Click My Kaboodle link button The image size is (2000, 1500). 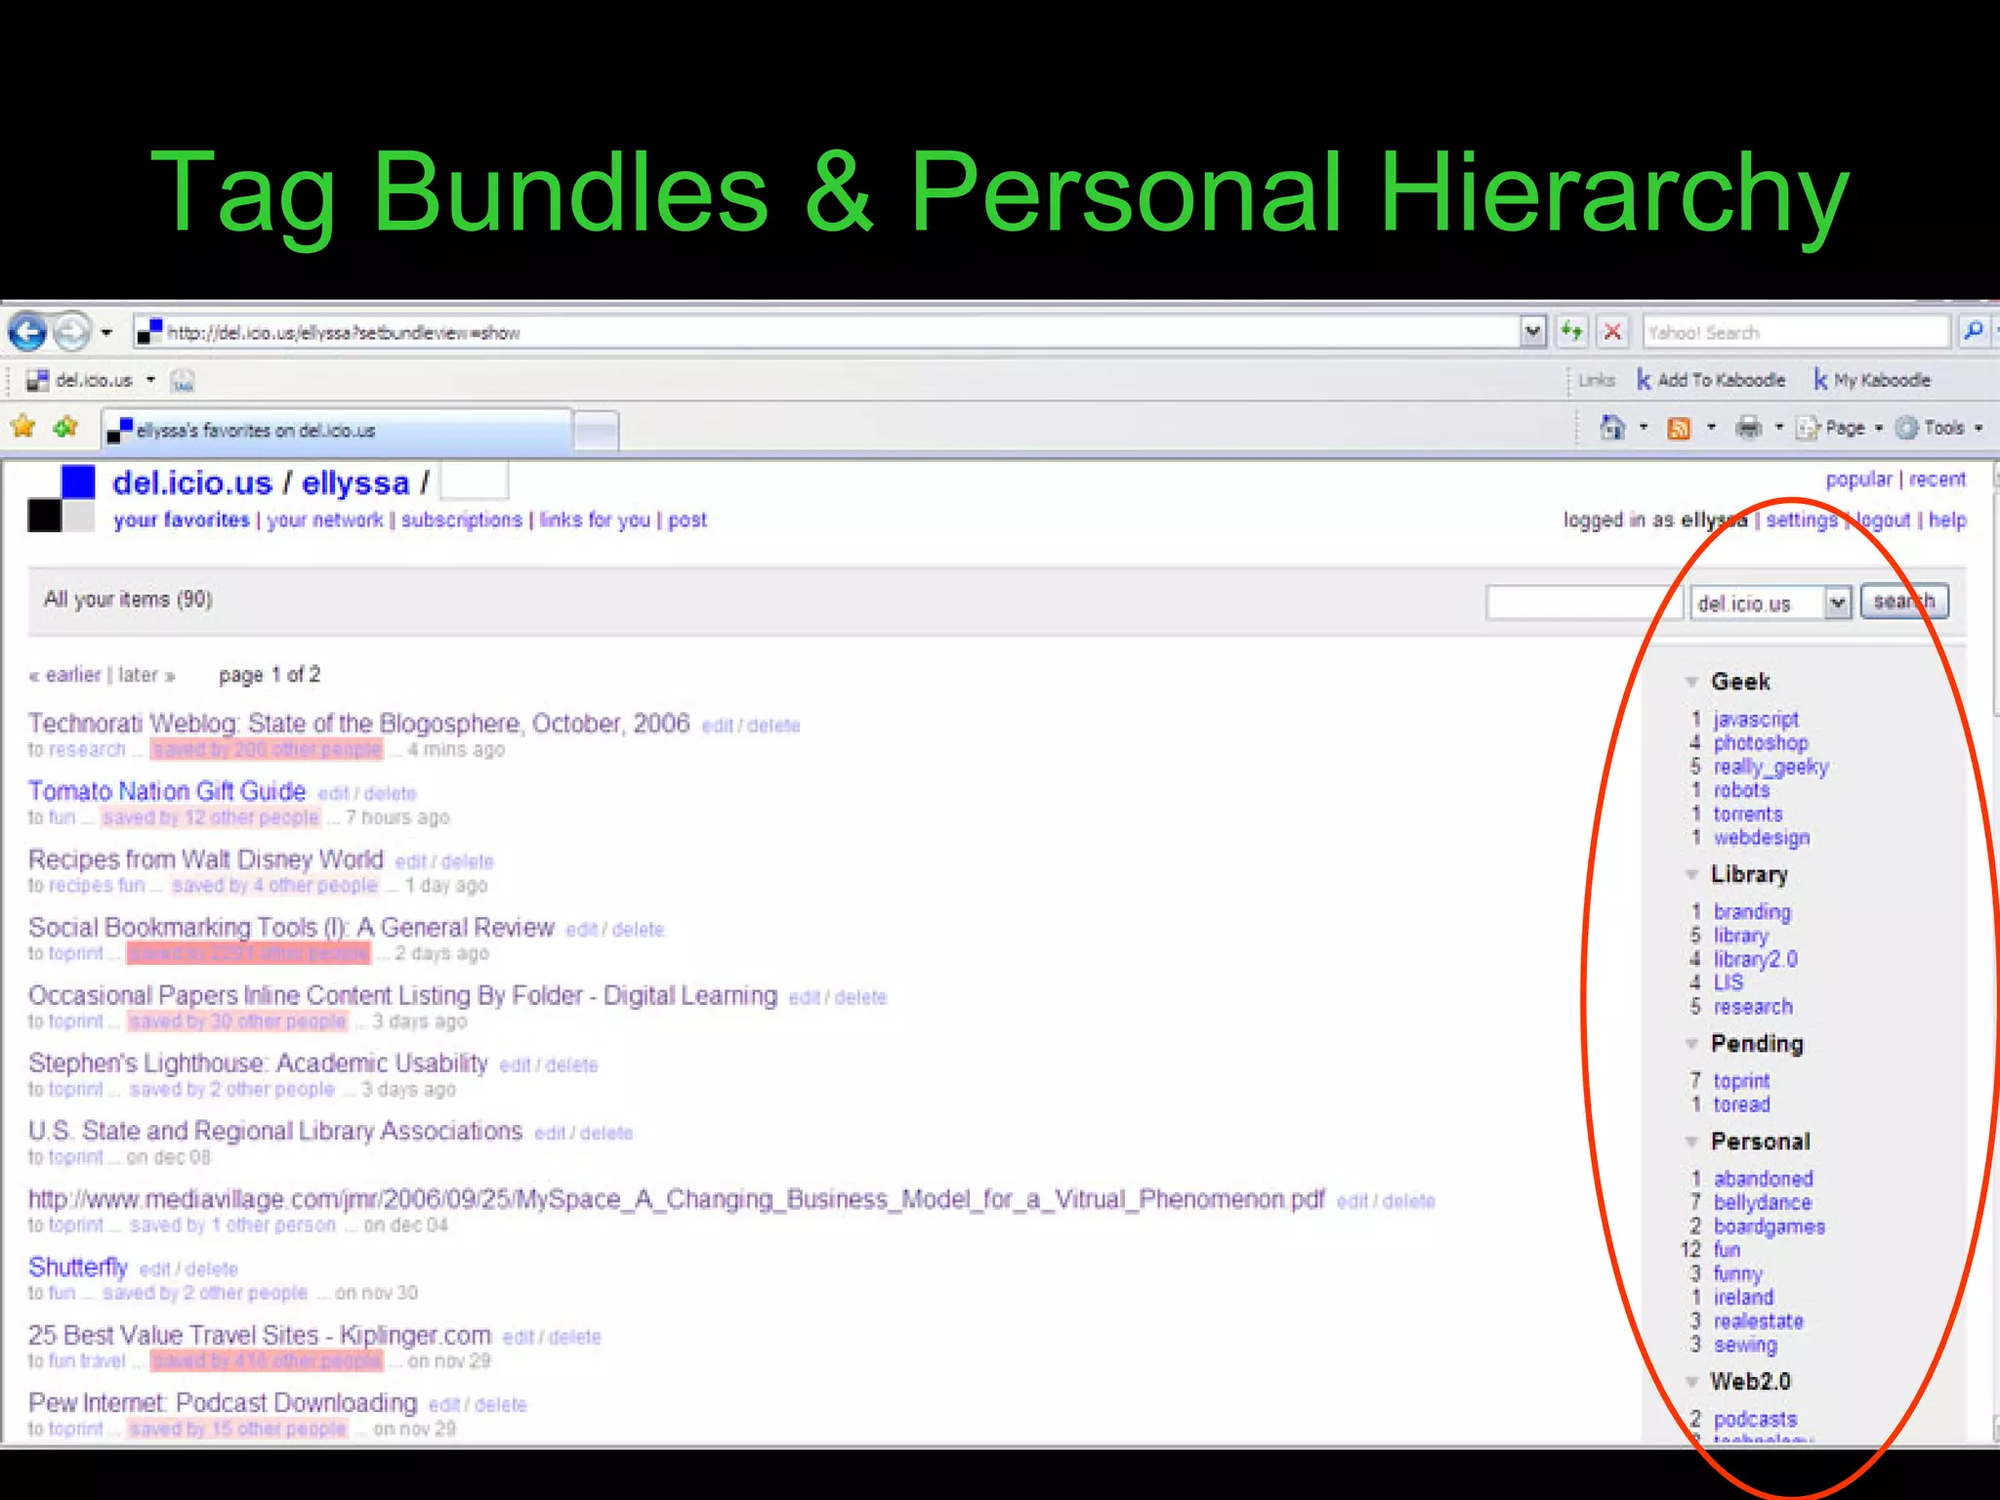tap(1871, 380)
